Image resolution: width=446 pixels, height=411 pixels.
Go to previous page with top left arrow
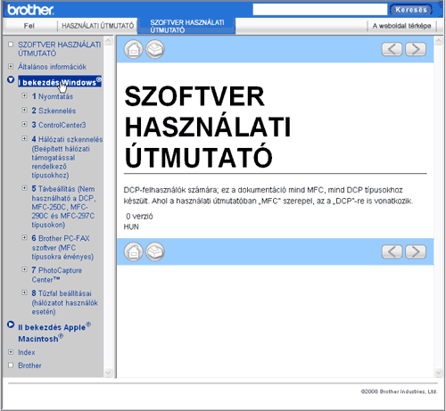click(392, 49)
